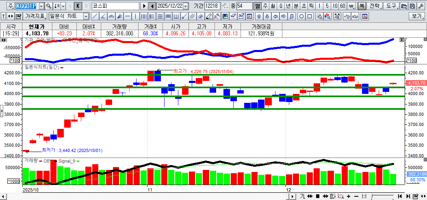Select the trend line drawing tool
This screenshot has width=427, height=200.
click(95, 16)
